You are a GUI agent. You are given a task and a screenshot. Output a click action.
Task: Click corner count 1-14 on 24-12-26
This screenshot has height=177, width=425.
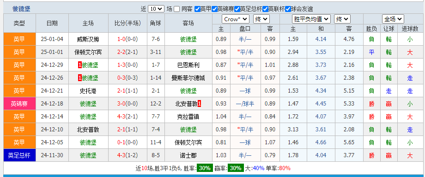pos(156,78)
